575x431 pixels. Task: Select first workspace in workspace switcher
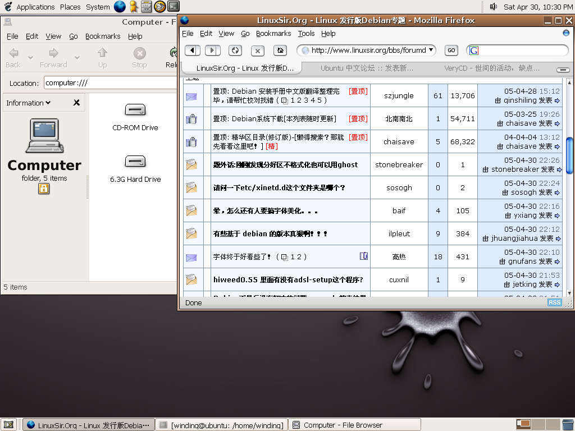point(523,424)
